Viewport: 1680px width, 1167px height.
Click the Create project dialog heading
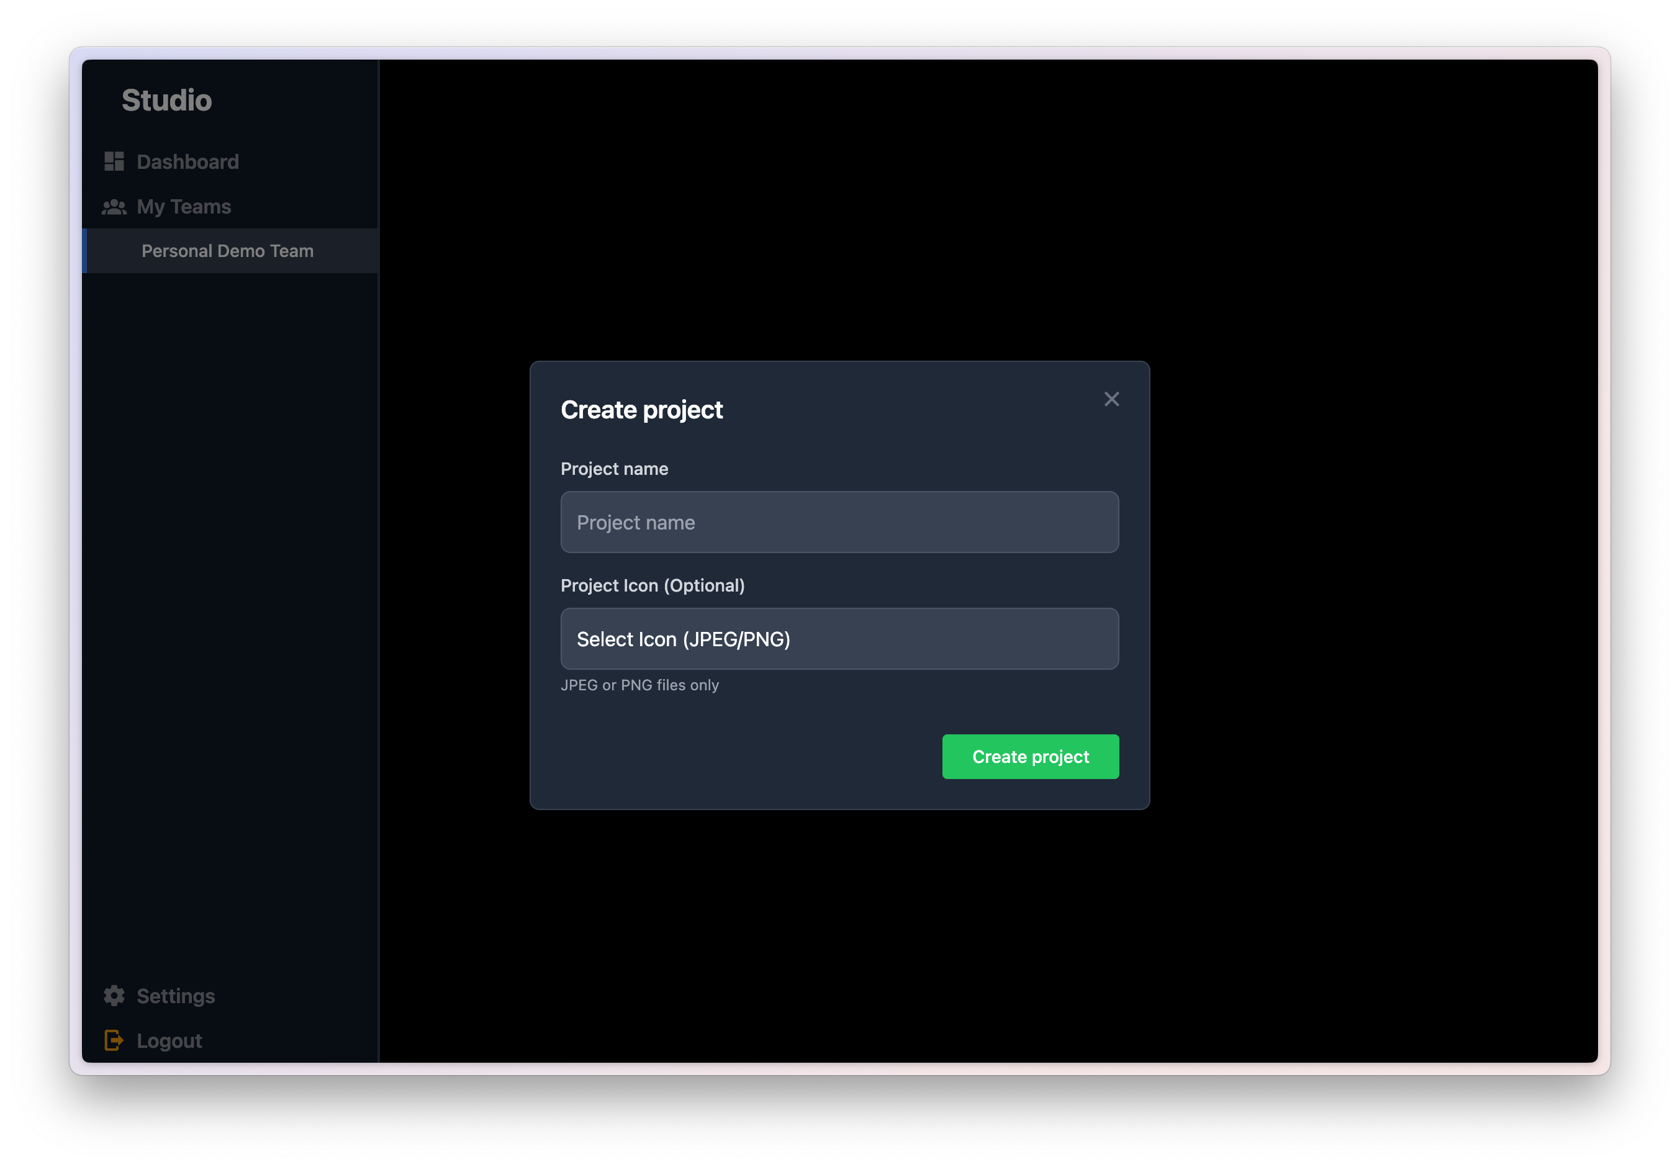[x=641, y=410]
